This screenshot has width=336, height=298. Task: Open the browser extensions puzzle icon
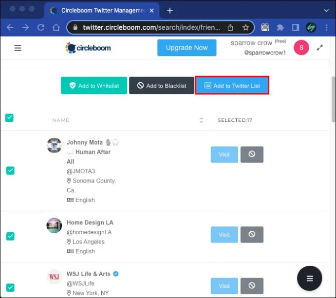280,27
